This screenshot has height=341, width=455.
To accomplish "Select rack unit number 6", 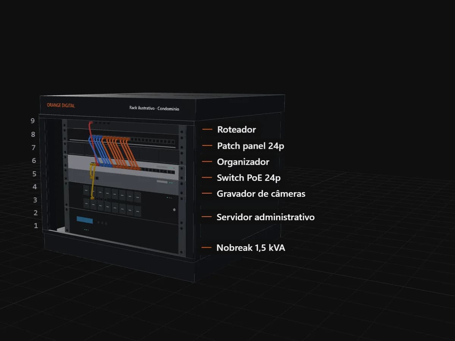I will (34, 161).
